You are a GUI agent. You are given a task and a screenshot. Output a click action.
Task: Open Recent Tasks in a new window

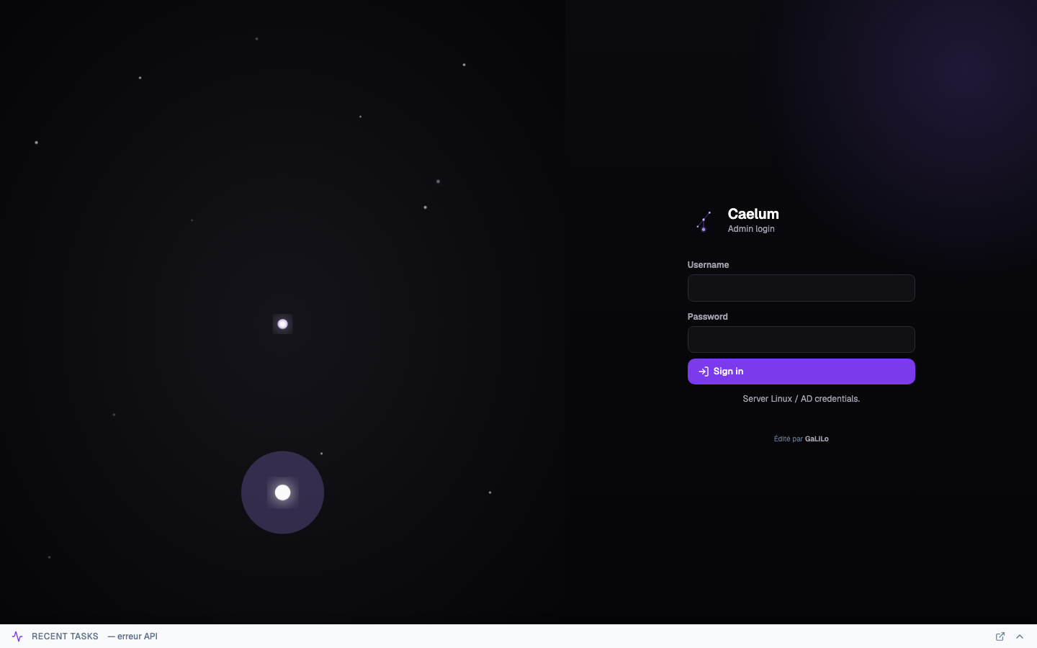[x=1000, y=636]
